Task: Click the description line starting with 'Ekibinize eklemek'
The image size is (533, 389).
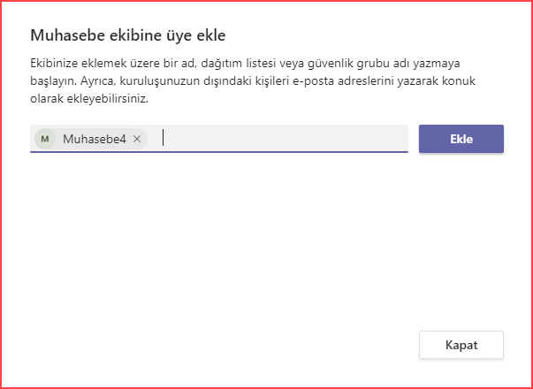Action: (x=245, y=64)
